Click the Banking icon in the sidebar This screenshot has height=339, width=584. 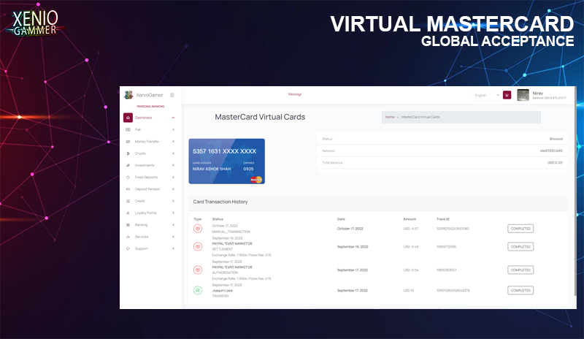pyautogui.click(x=128, y=225)
